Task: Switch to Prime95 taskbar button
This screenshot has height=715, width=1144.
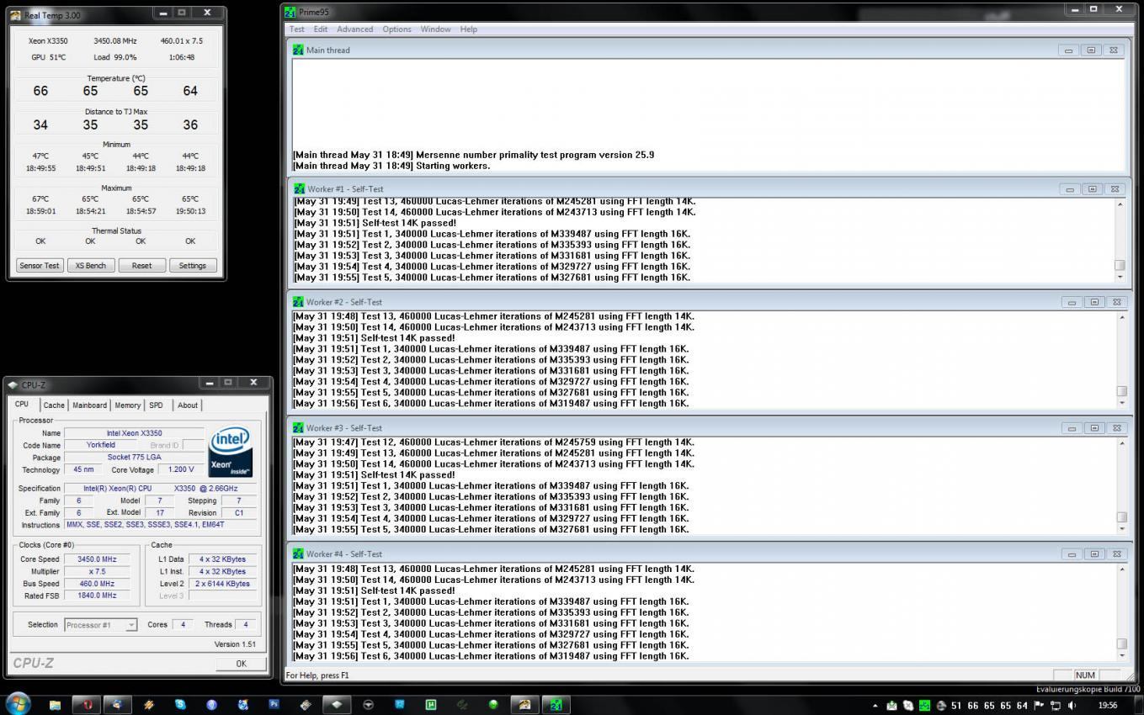Action: (556, 705)
